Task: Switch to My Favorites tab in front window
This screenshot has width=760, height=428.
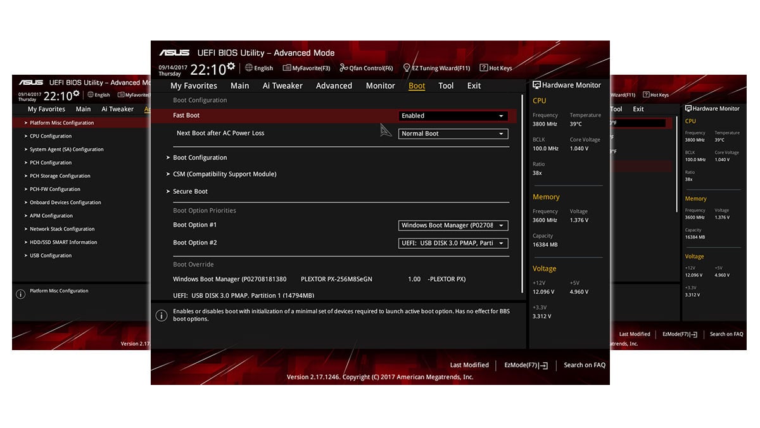Action: 194,86
